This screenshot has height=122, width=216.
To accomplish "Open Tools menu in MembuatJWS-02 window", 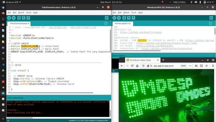I will point(134,13).
